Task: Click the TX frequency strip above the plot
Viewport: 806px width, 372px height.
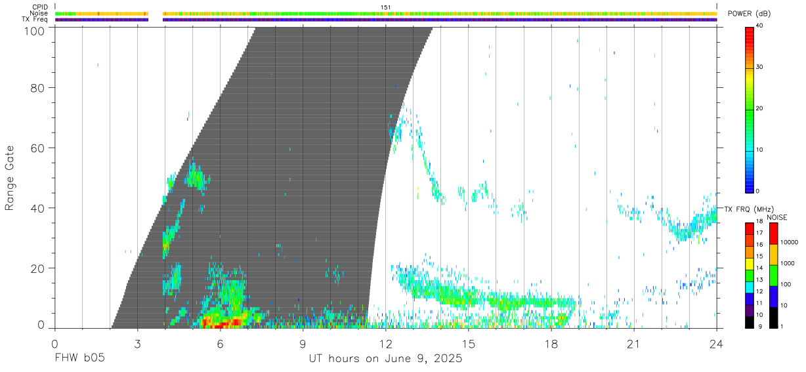Action: tap(386, 20)
